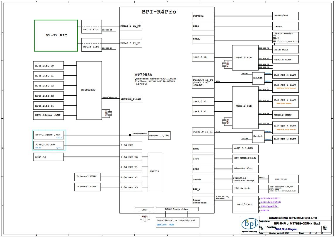
Task: Click the RJ45,2.5G P0 block
Action: pyautogui.click(x=48, y=65)
